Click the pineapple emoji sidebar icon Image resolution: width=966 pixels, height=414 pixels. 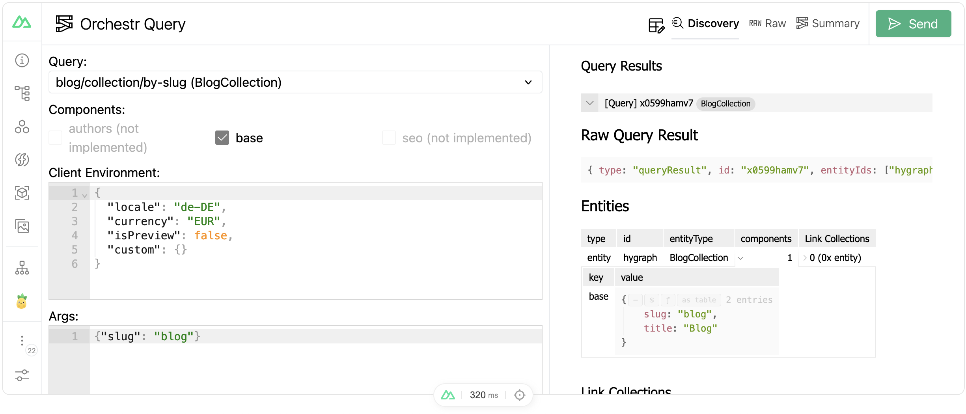pyautogui.click(x=22, y=302)
